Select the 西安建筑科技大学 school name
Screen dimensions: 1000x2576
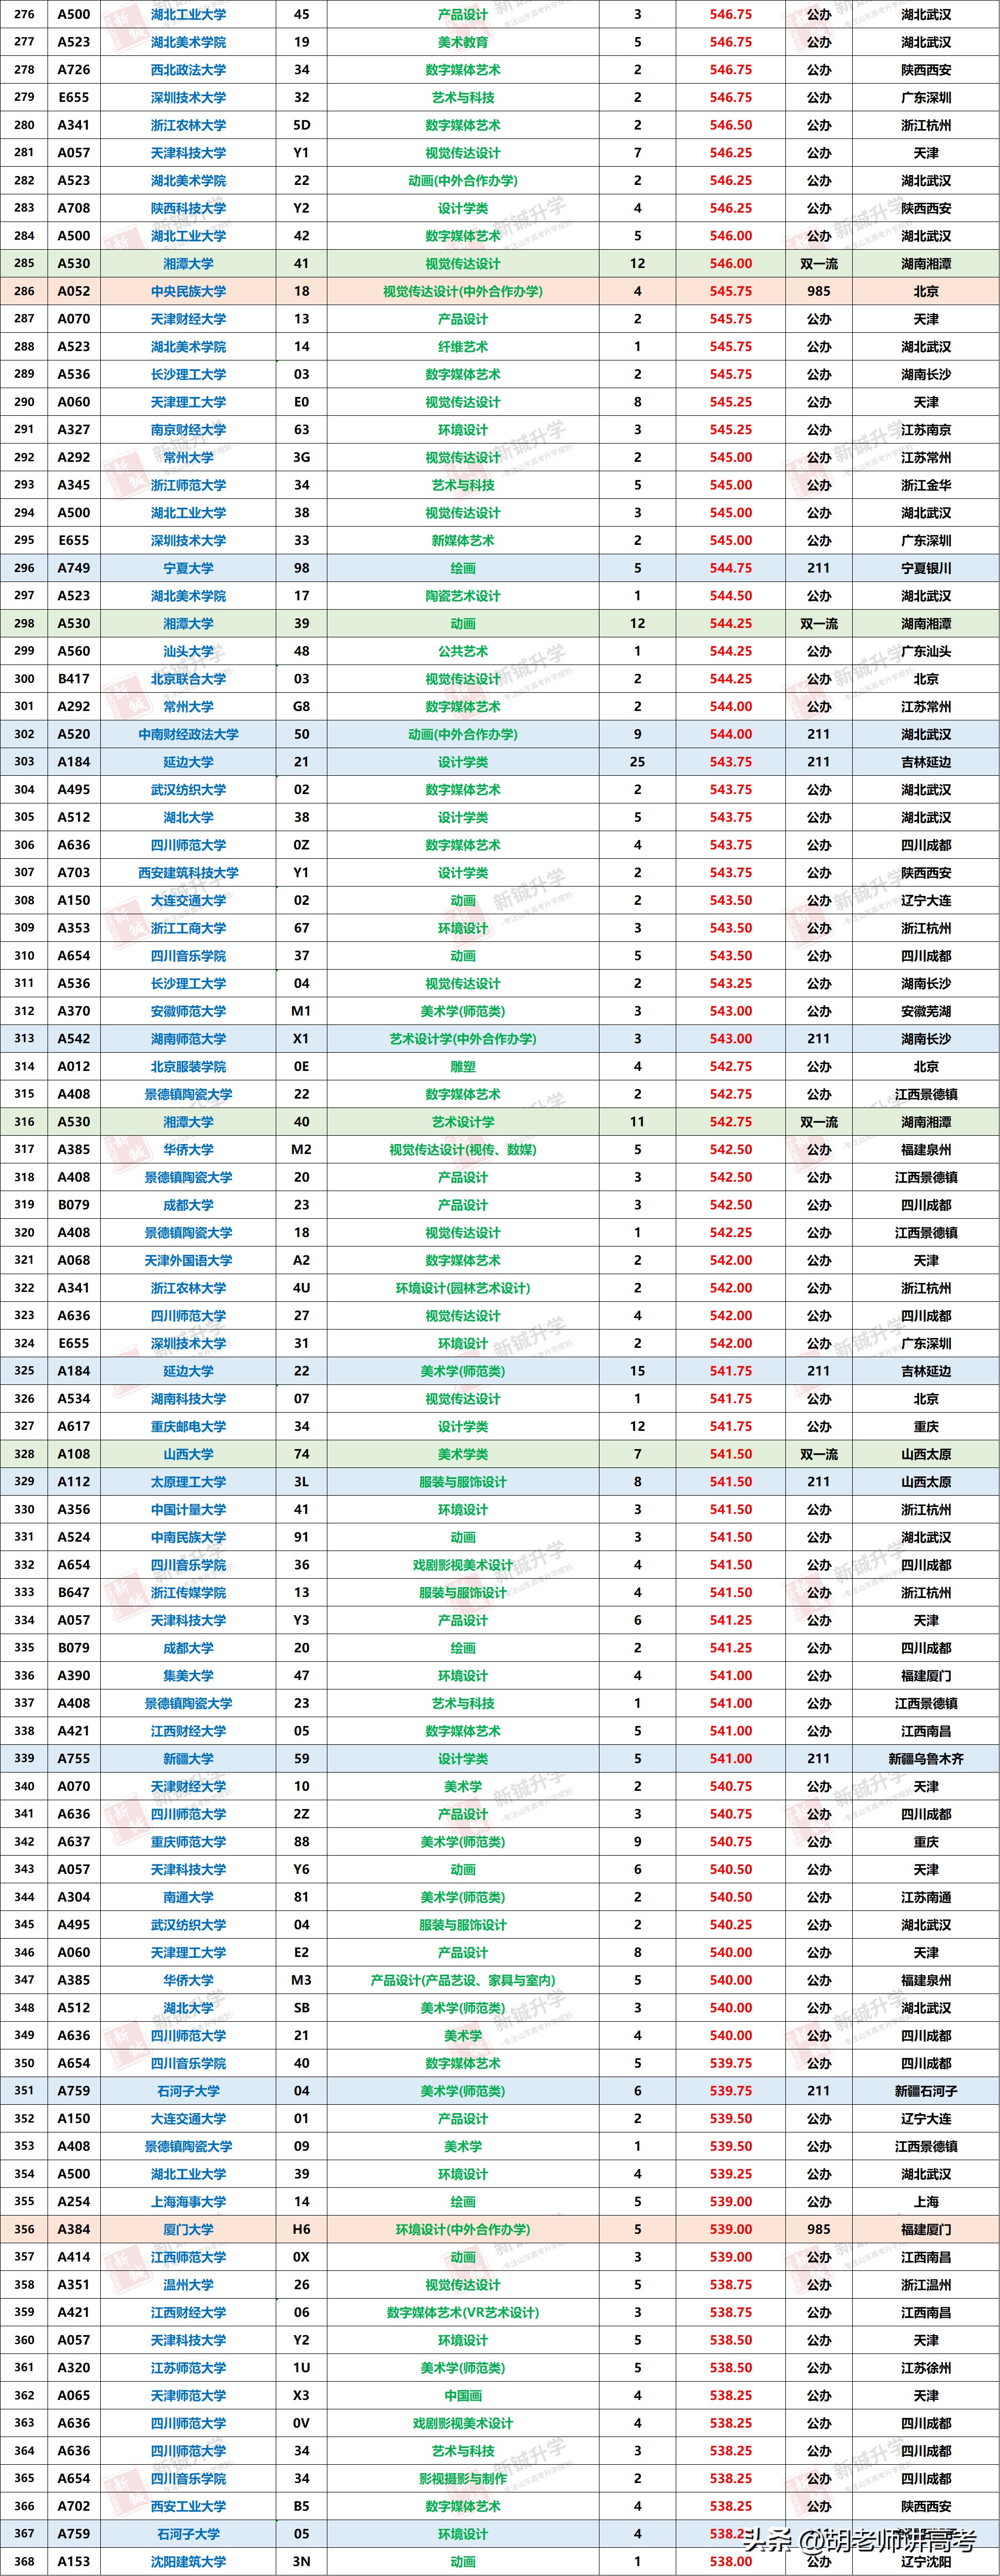188,872
